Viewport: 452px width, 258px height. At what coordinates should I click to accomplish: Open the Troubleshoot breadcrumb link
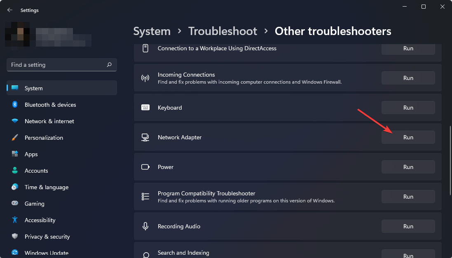click(x=222, y=31)
